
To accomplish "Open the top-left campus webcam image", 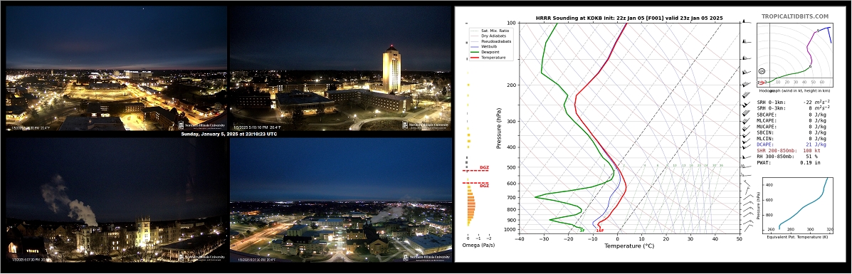I will coord(116,68).
